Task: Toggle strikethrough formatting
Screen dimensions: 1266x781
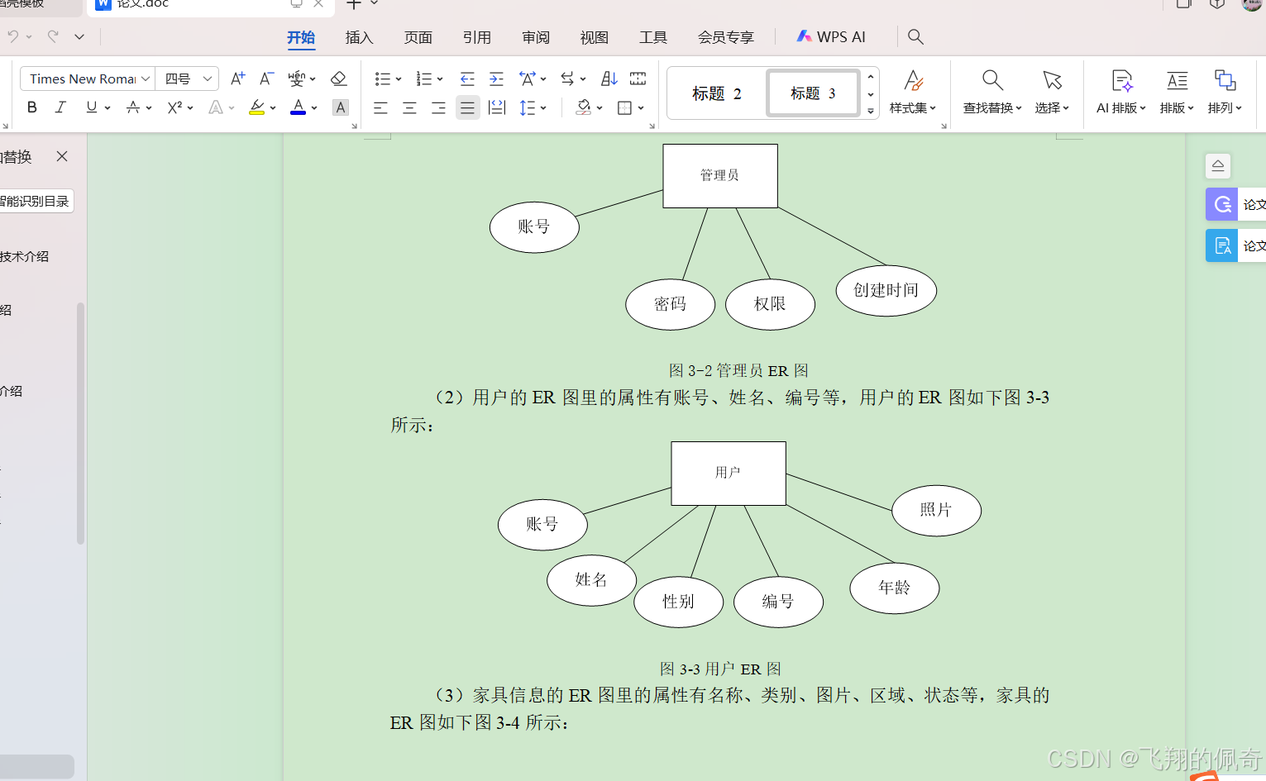Action: click(x=132, y=107)
